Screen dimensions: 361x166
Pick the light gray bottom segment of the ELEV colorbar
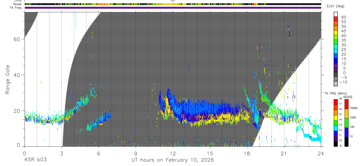tap(335, 84)
